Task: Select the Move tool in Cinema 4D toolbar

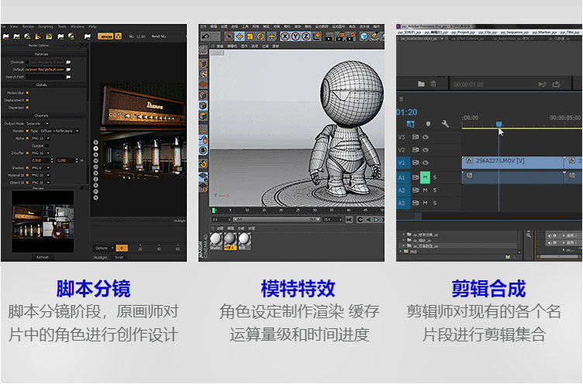Action: click(240, 36)
